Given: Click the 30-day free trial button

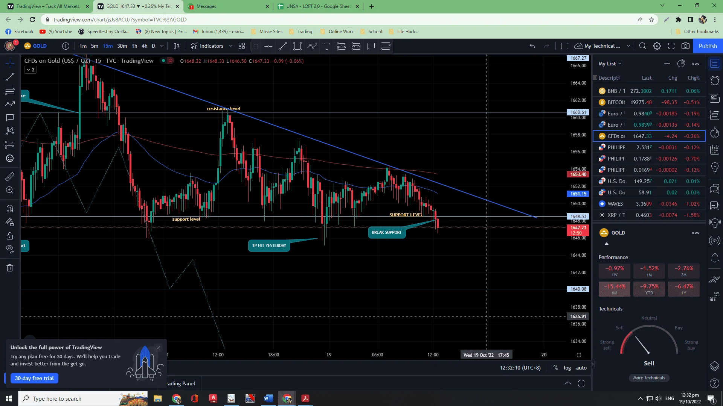Looking at the screenshot, I should [x=34, y=378].
